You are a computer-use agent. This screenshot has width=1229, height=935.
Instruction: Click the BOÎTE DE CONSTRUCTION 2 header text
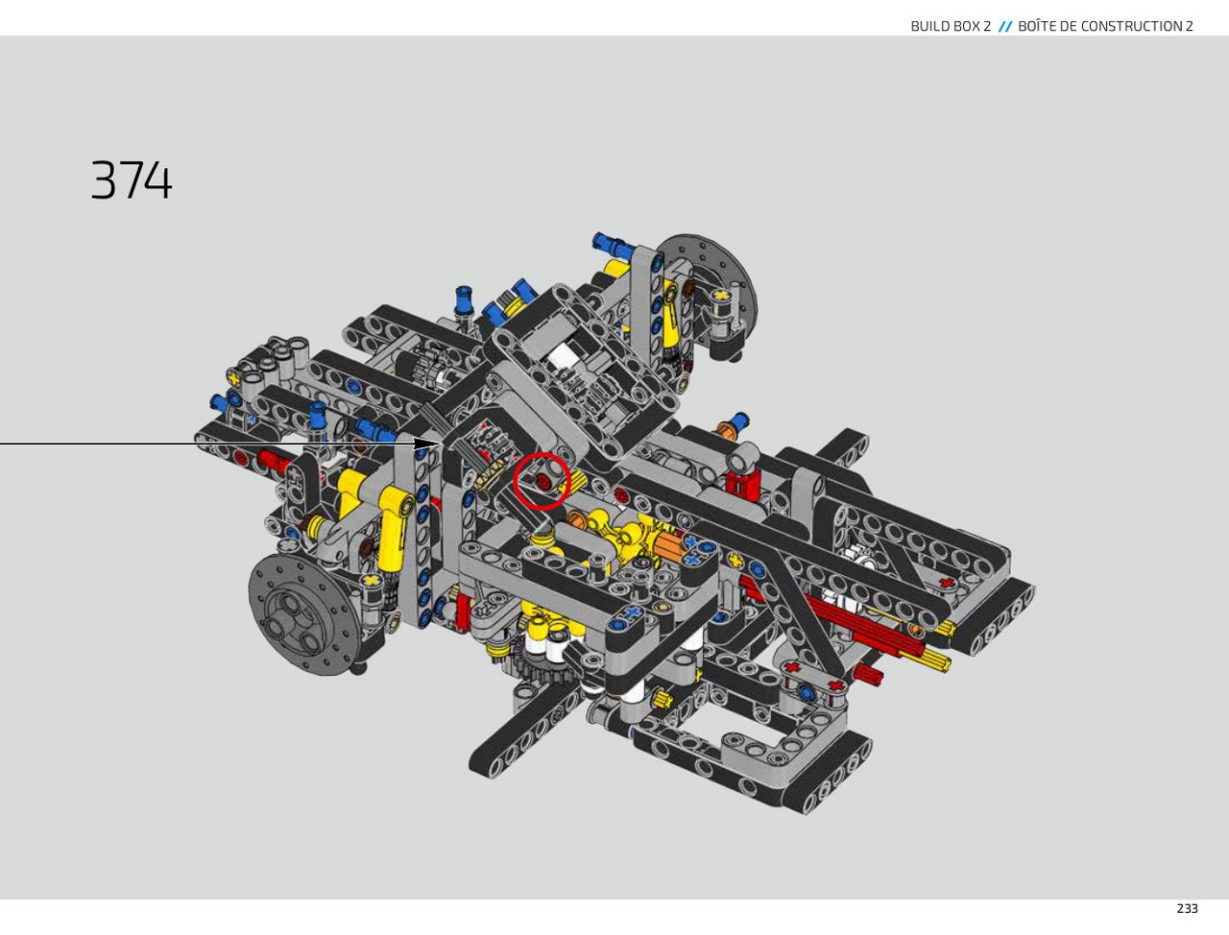[1105, 26]
